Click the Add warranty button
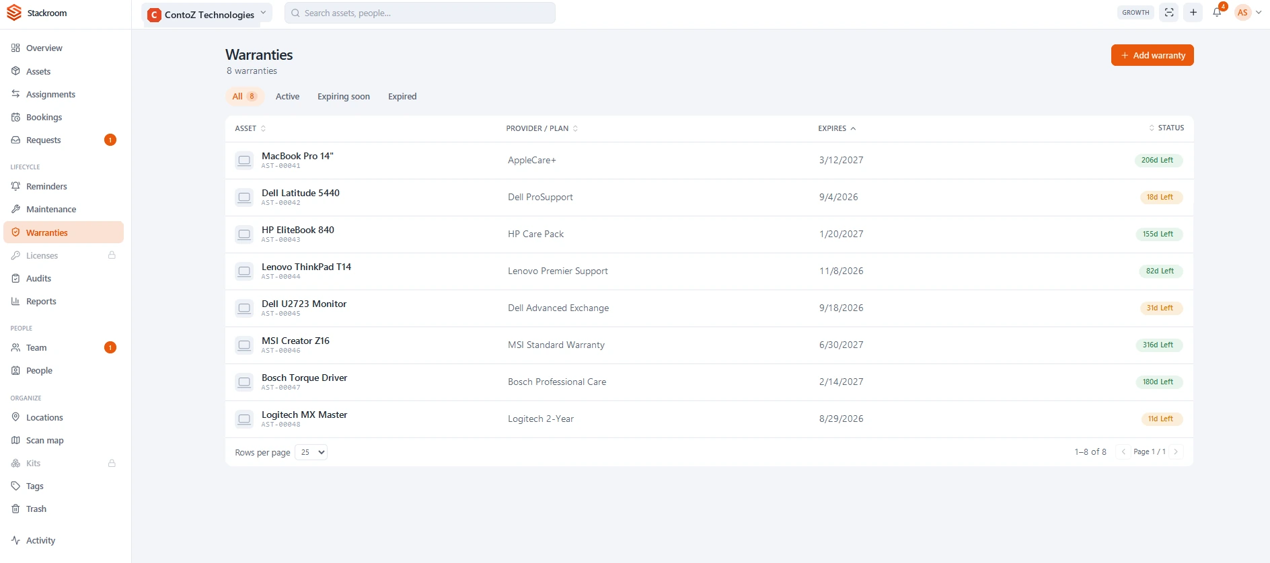The height and width of the screenshot is (563, 1270). tap(1152, 55)
